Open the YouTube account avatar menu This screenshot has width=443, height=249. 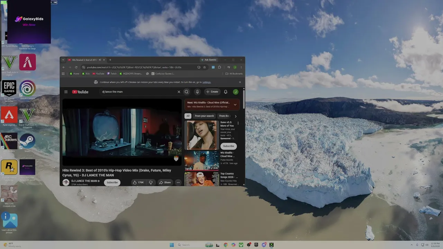pos(236,92)
